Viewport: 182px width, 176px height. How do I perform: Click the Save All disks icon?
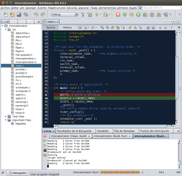25,14
